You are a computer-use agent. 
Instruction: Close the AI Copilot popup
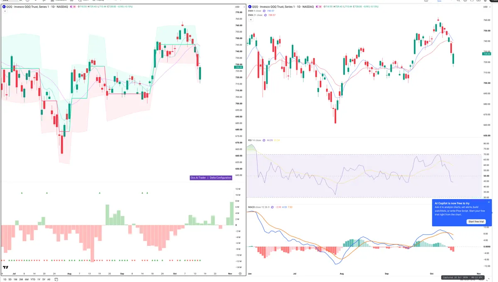click(489, 202)
